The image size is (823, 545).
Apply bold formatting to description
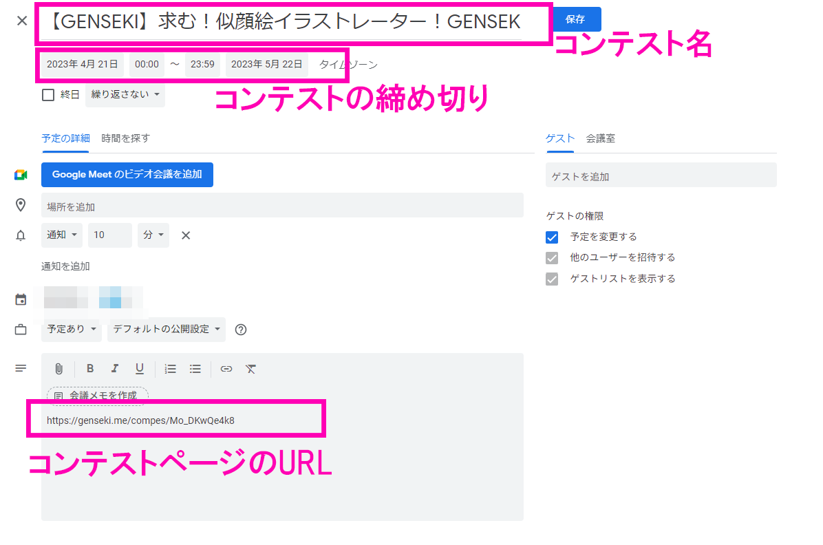point(89,369)
